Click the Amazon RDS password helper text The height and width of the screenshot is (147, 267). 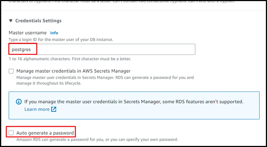coord(97,140)
